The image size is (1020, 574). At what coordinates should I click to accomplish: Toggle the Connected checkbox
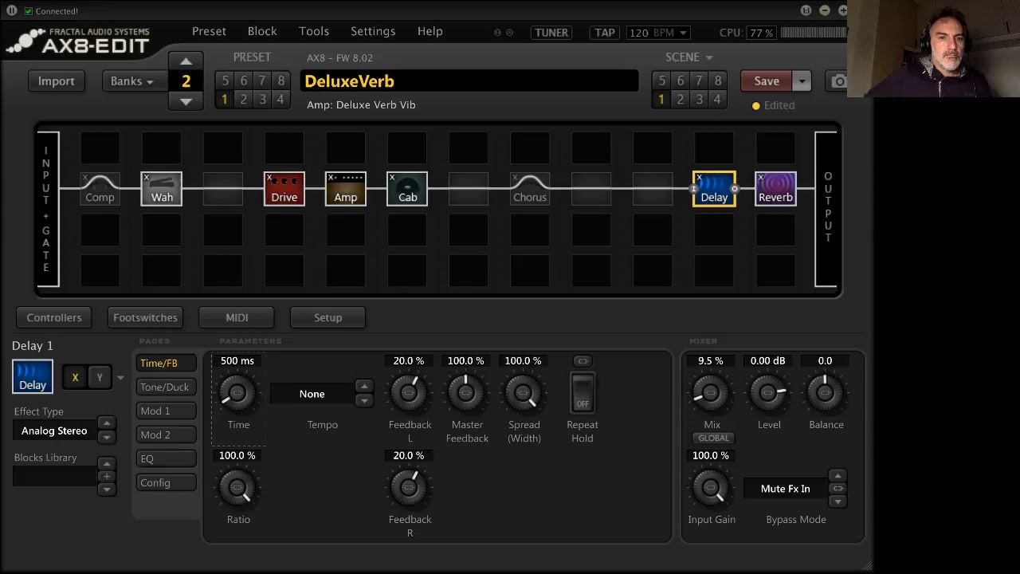point(29,10)
